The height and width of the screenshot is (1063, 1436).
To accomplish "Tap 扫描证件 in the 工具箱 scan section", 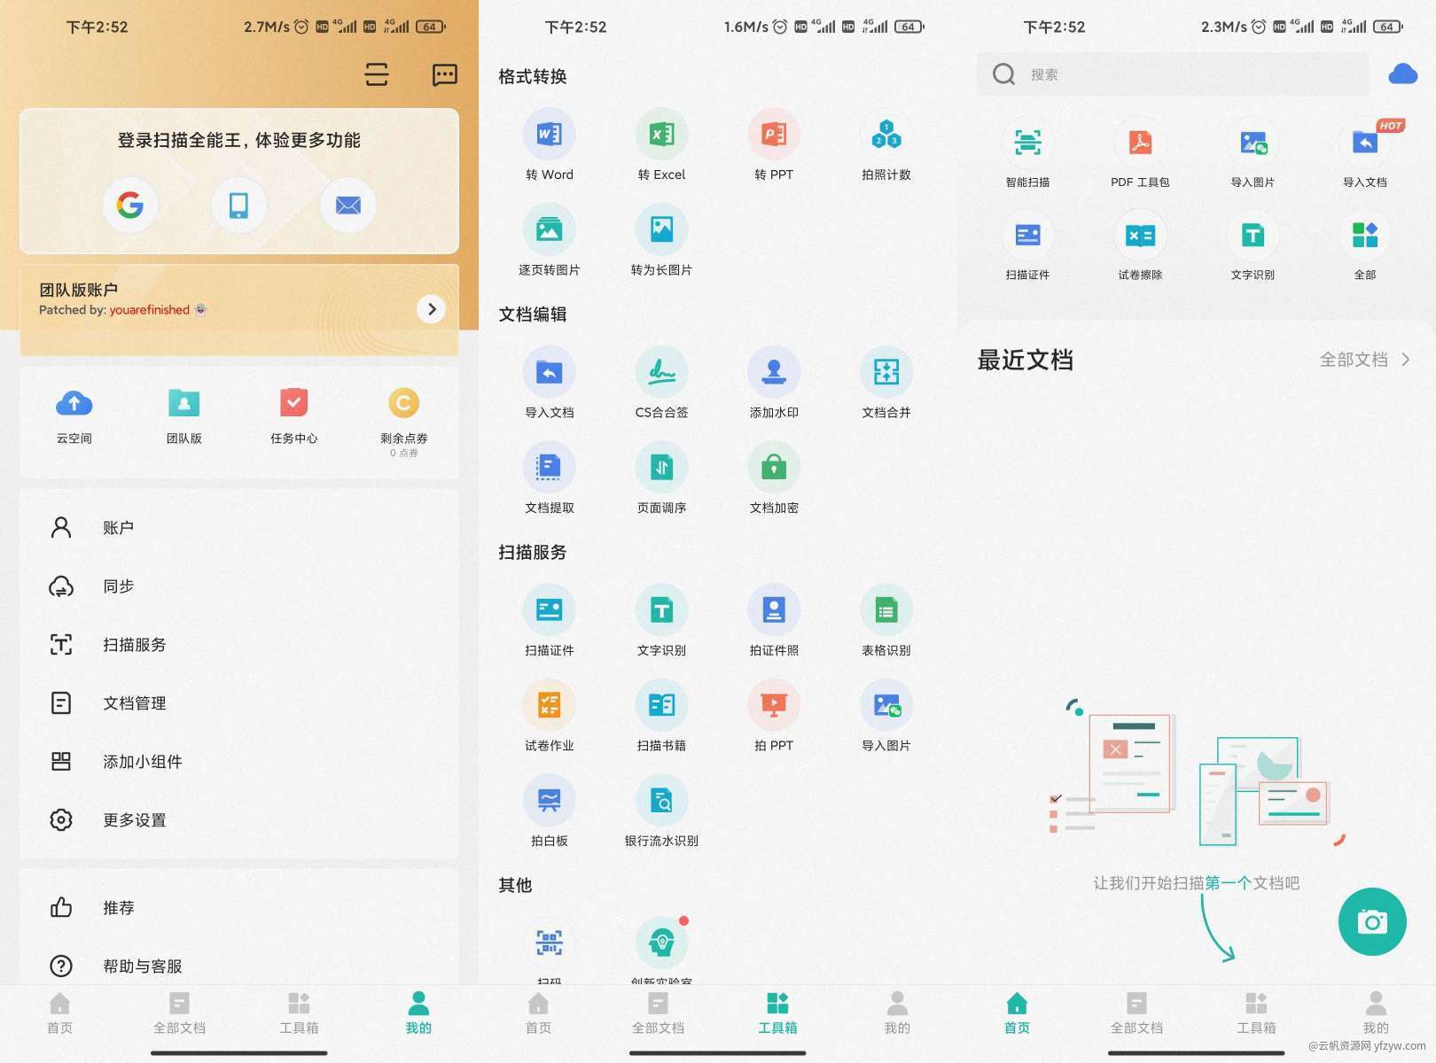I will (550, 621).
